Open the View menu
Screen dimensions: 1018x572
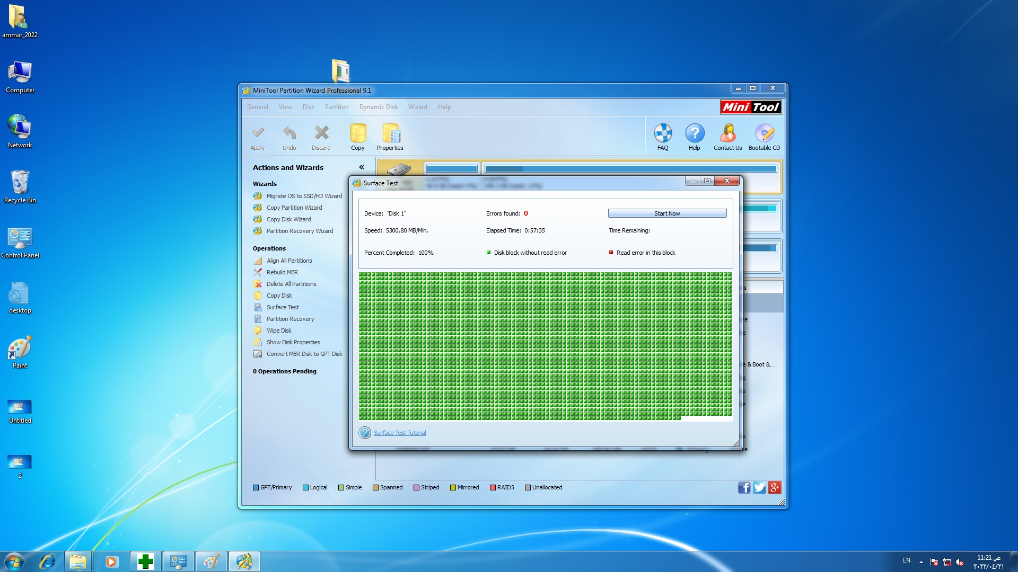pos(285,107)
